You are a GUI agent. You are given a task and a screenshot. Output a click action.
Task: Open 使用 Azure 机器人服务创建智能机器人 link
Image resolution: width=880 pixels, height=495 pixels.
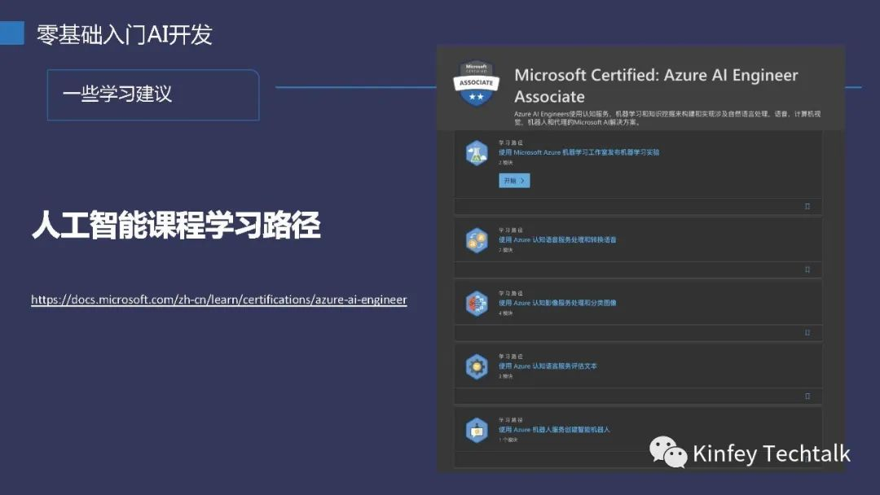coord(554,429)
